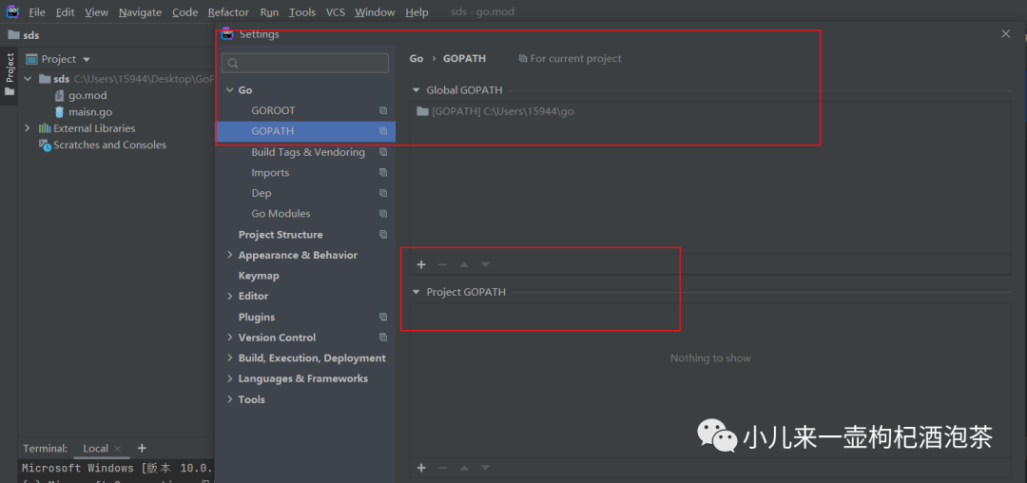Screen dimensions: 1027x483
Task: Move Project GOPATH entry up
Action: pos(464,468)
